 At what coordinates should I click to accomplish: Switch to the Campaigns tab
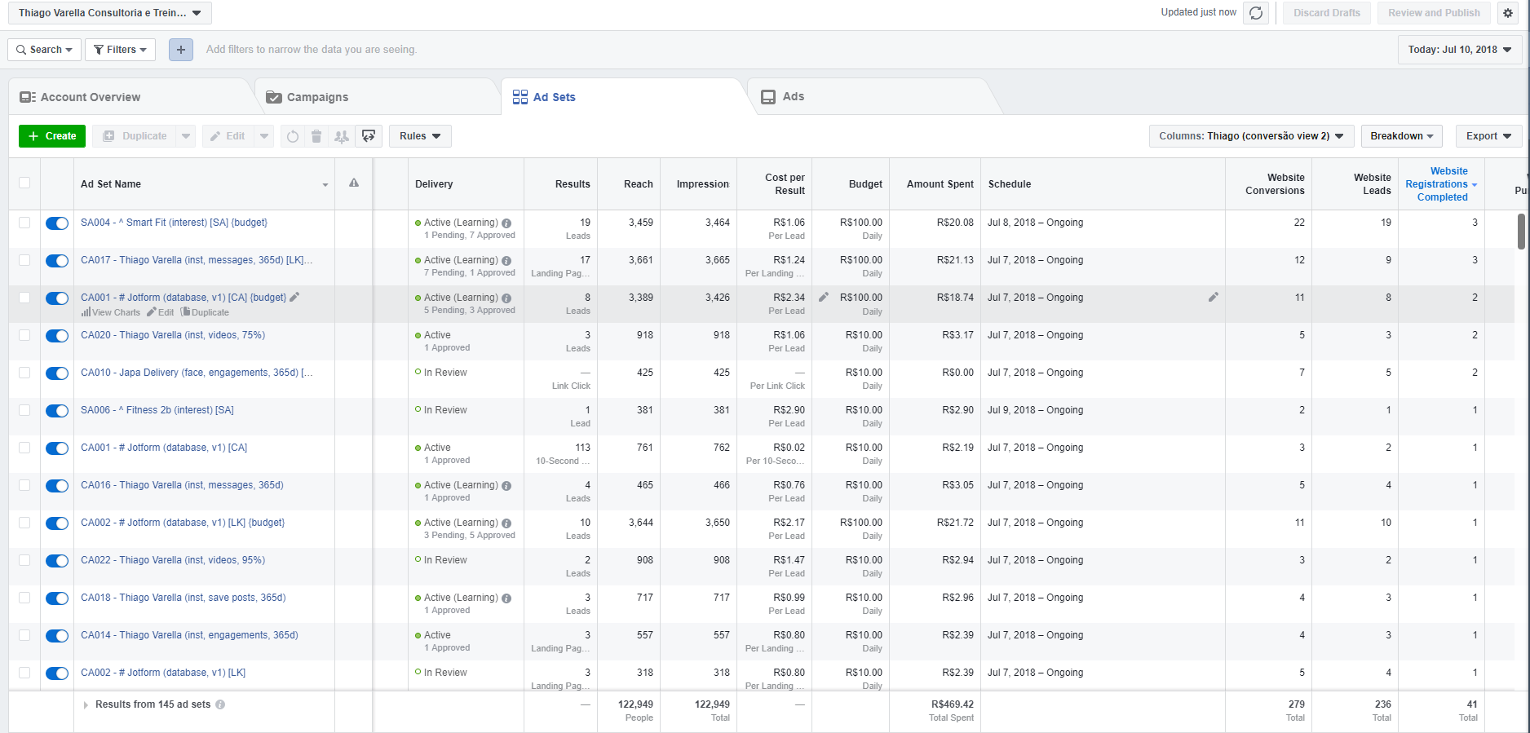317,97
